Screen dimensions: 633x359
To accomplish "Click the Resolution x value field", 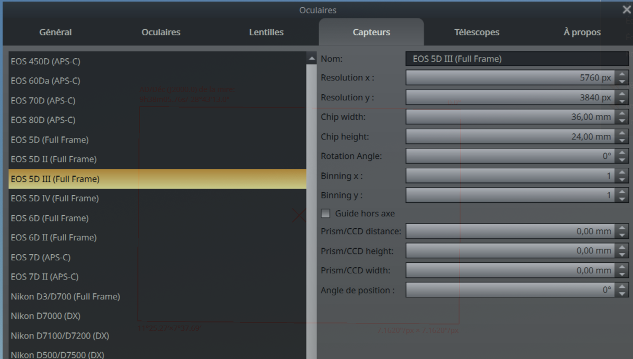I will [510, 78].
